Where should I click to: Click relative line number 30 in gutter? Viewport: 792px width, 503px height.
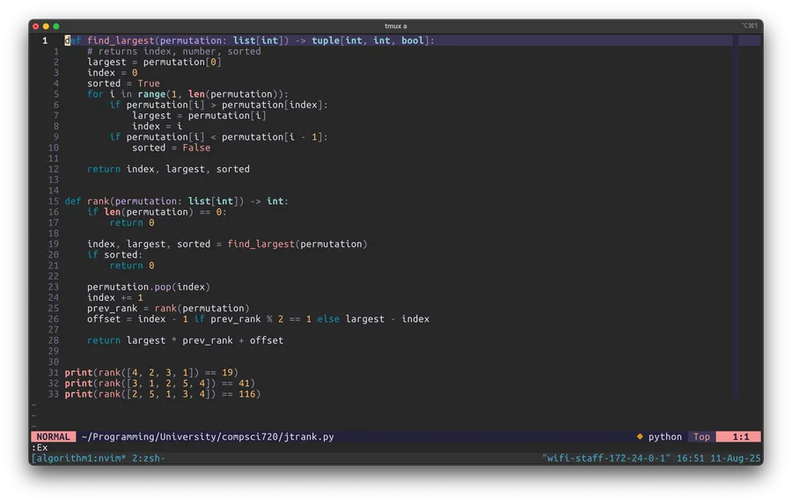(x=53, y=361)
